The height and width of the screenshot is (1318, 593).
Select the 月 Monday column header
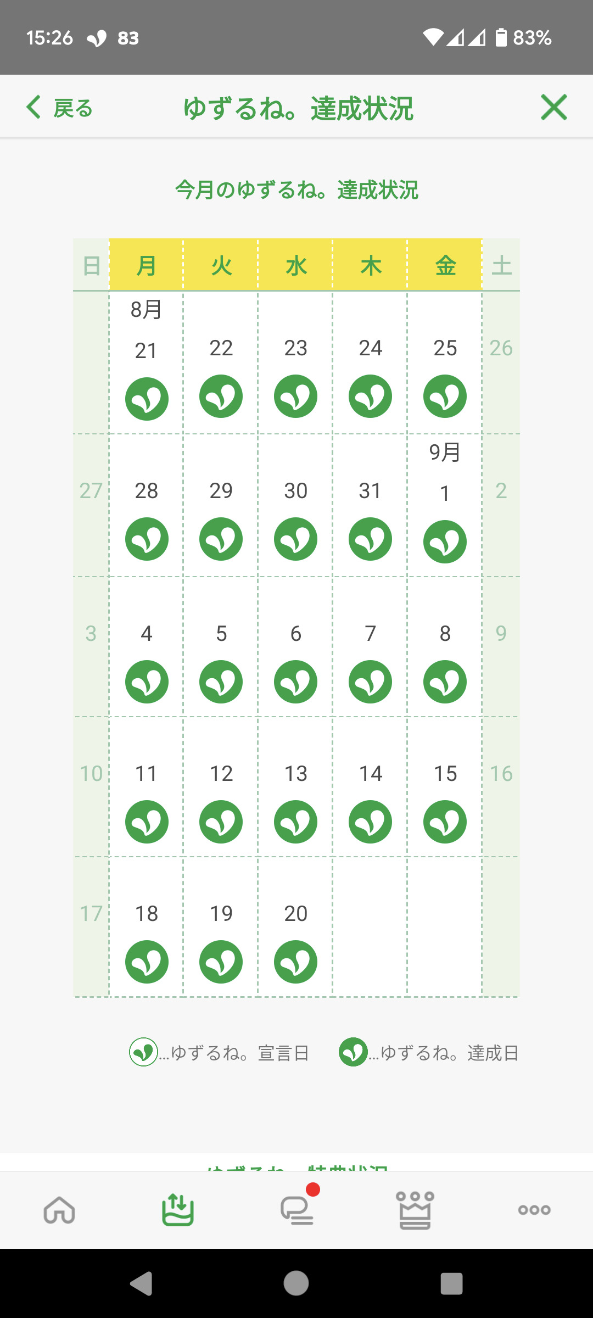point(146,266)
